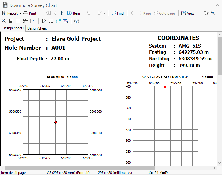Click the refresh report icon
This screenshot has width=223, height=175.
coord(58,21)
